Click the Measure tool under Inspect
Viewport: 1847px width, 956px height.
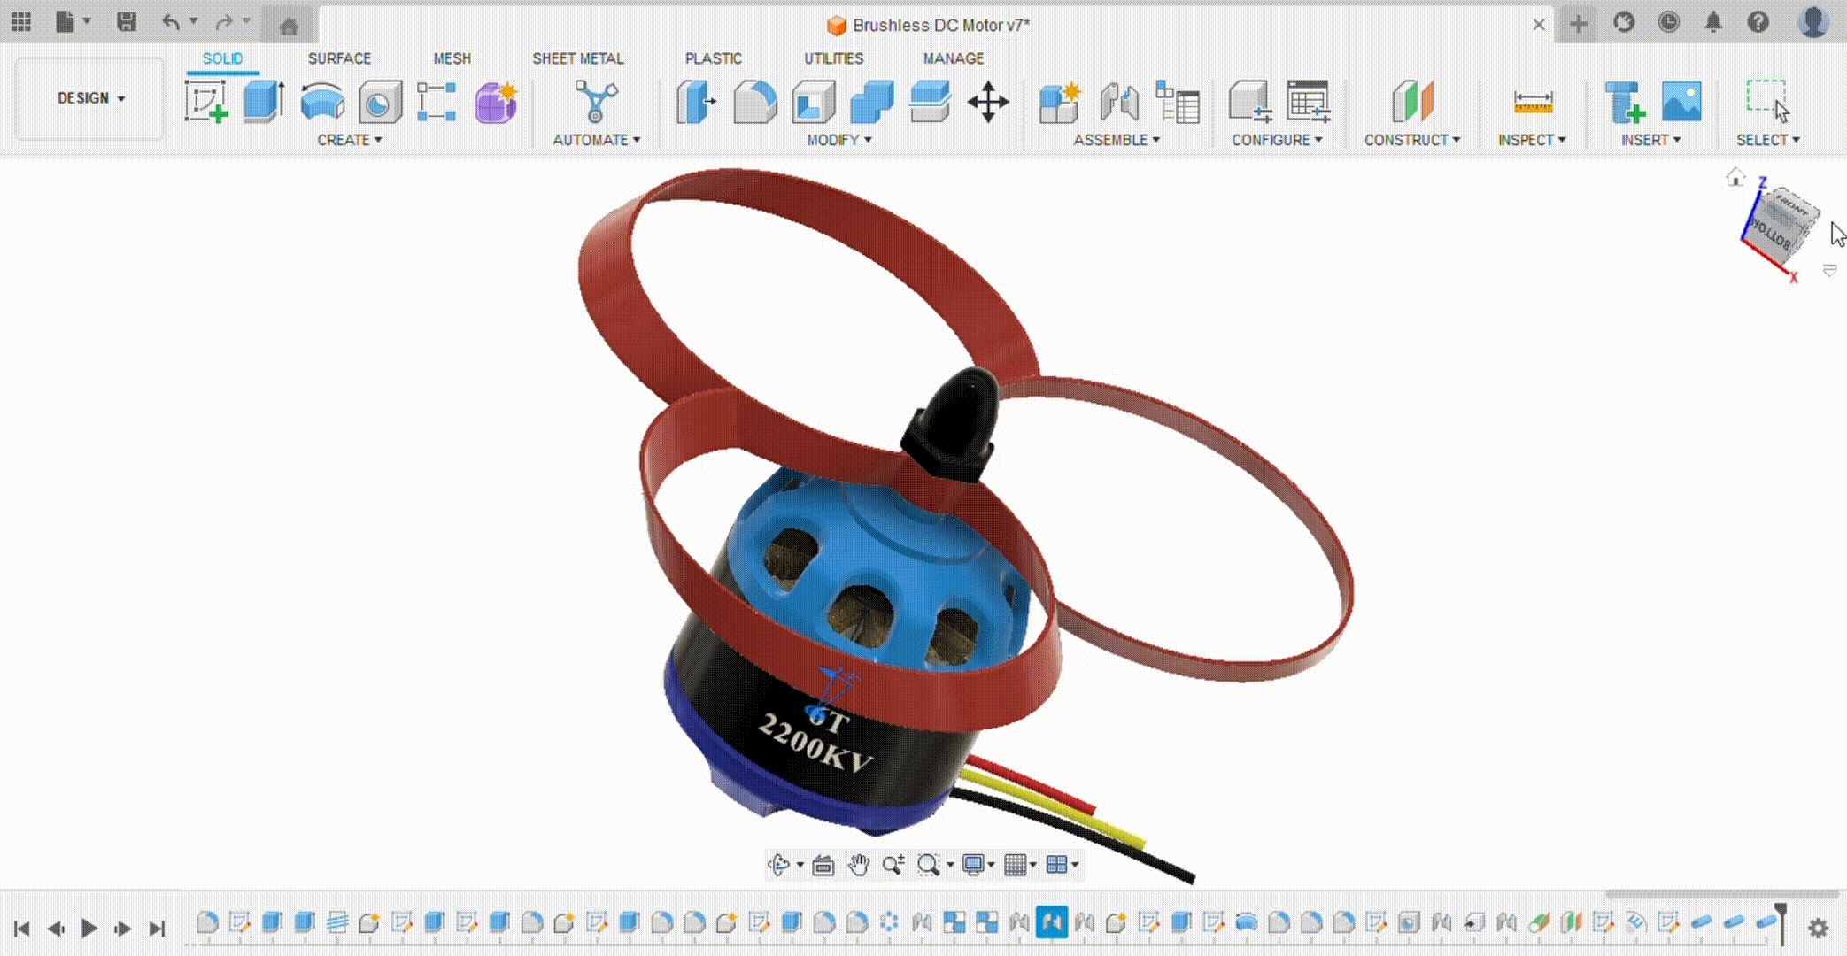click(x=1533, y=102)
